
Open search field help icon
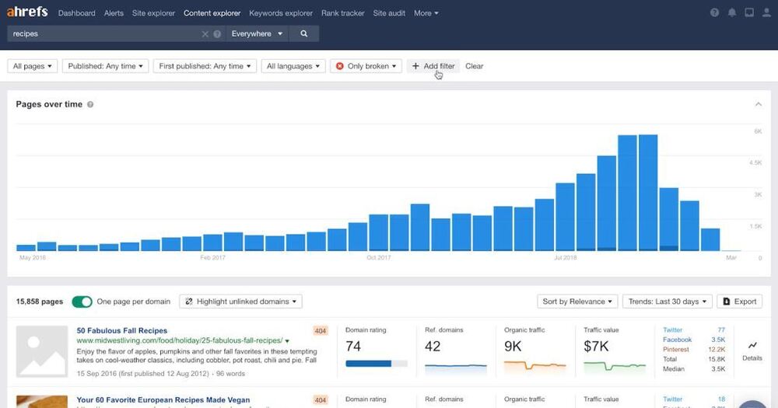click(x=217, y=33)
